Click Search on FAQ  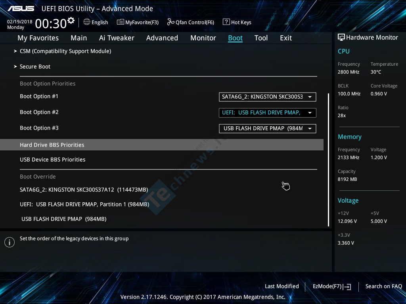[x=384, y=286]
